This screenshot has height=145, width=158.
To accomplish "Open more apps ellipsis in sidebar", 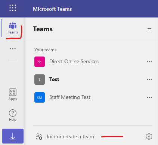I will coord(13,49).
